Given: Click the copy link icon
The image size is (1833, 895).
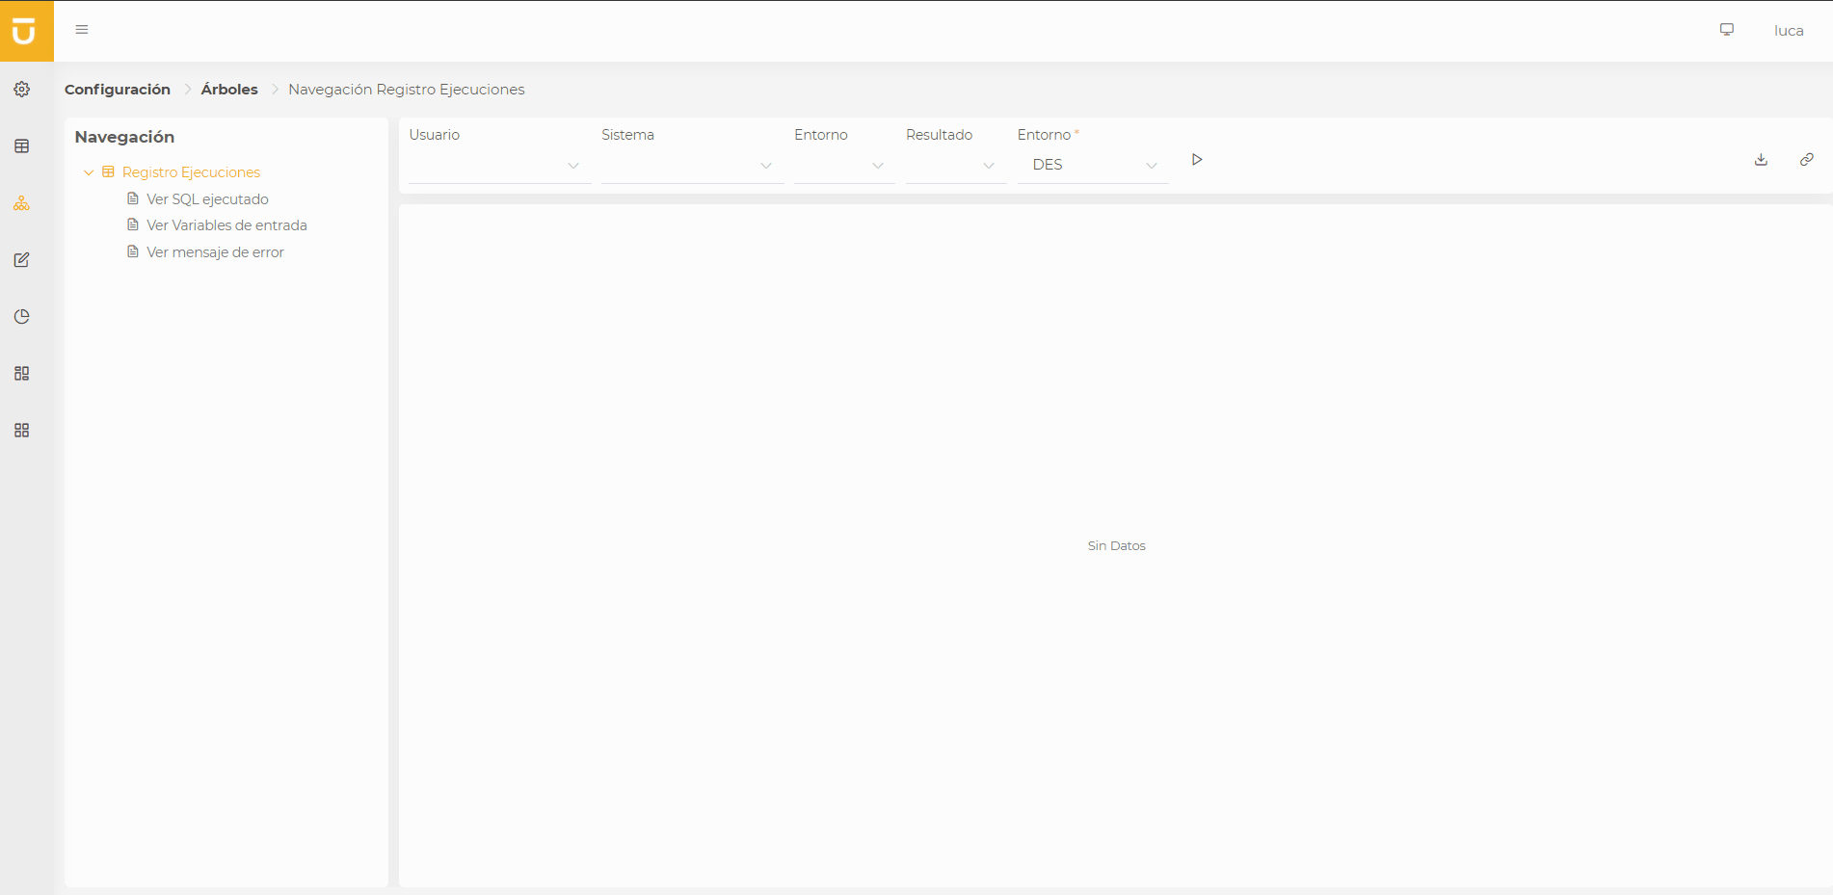Looking at the screenshot, I should point(1806,160).
